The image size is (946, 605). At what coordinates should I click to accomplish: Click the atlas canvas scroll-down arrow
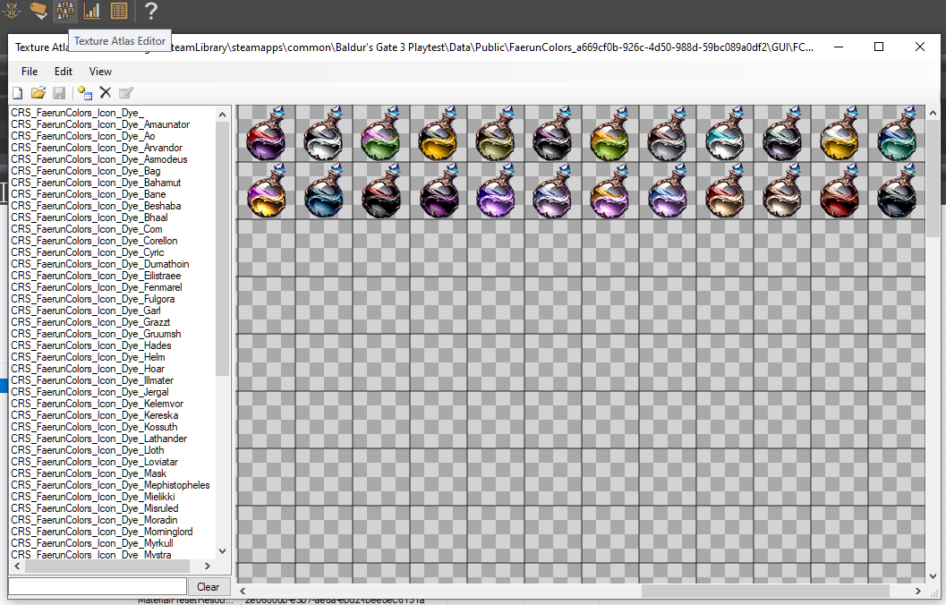tap(933, 576)
